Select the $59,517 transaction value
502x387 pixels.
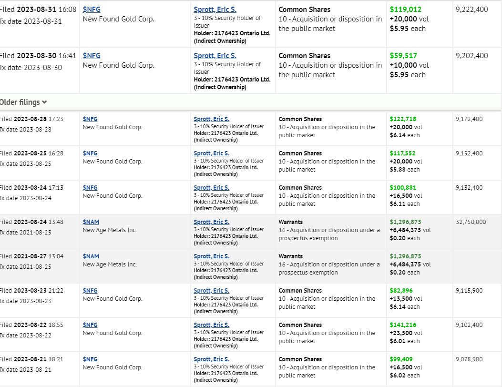tap(403, 56)
